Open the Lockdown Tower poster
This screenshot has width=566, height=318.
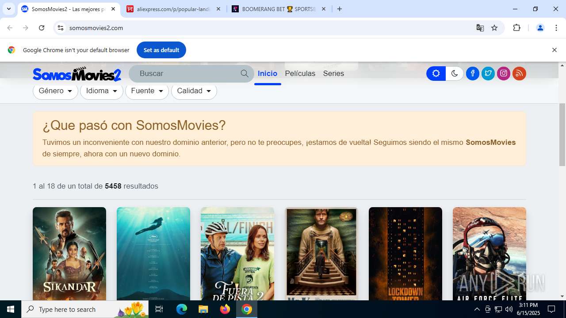(405, 254)
